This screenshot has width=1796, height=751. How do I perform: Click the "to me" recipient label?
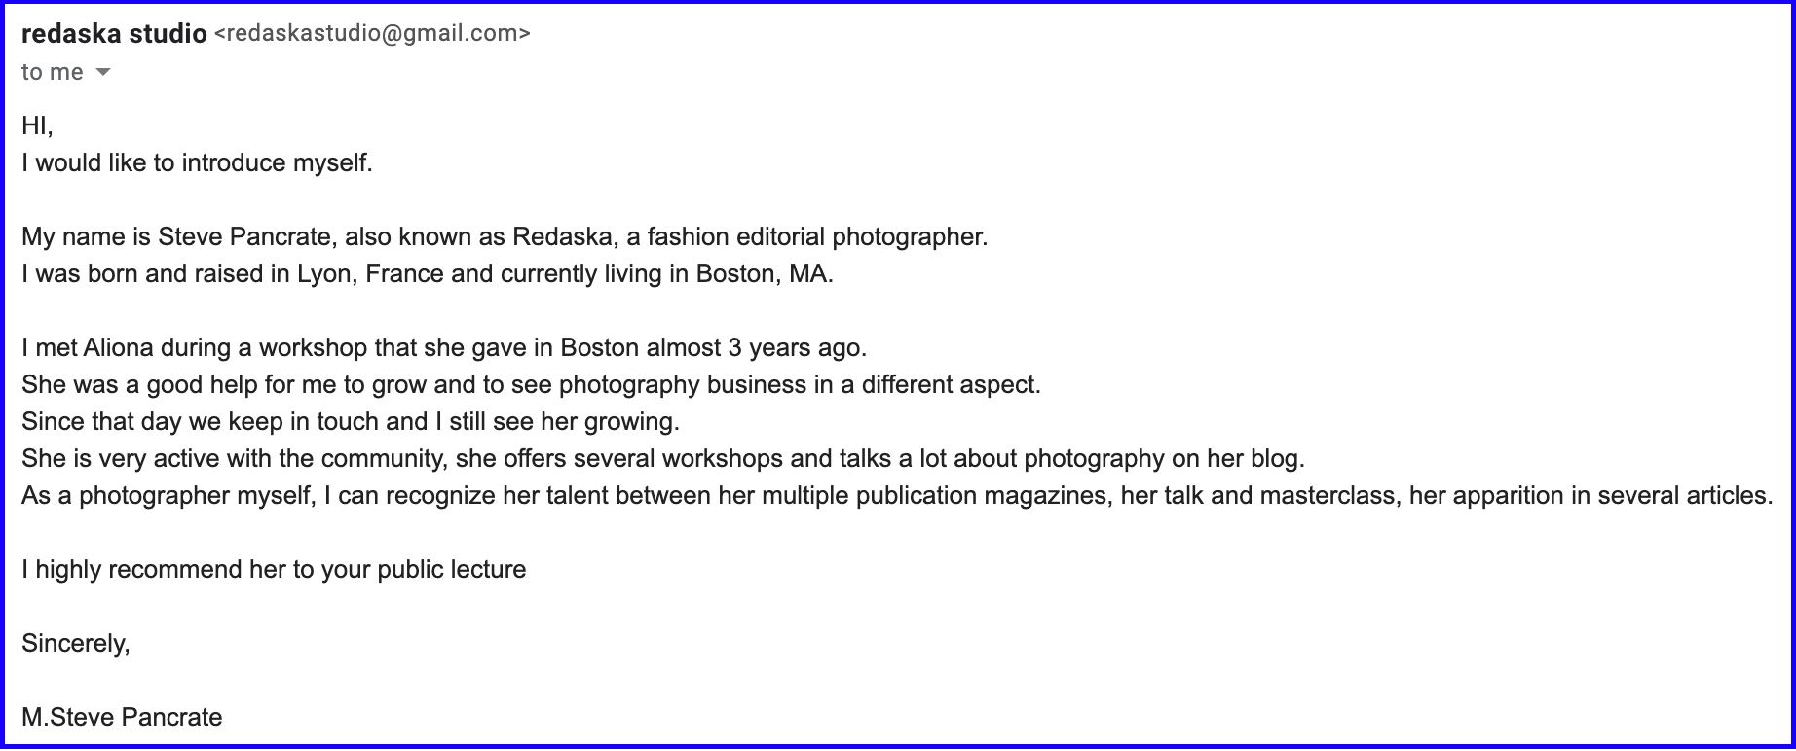(52, 73)
